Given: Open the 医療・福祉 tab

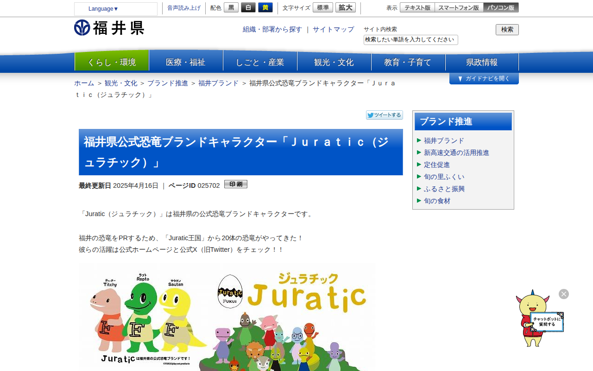Looking at the screenshot, I should pos(186,62).
